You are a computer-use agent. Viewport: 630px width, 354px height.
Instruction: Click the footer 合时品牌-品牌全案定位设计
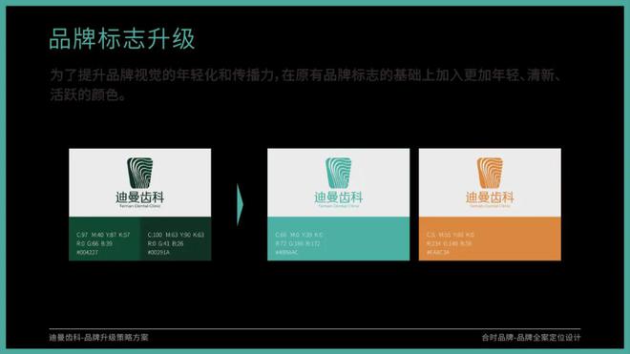point(531,338)
